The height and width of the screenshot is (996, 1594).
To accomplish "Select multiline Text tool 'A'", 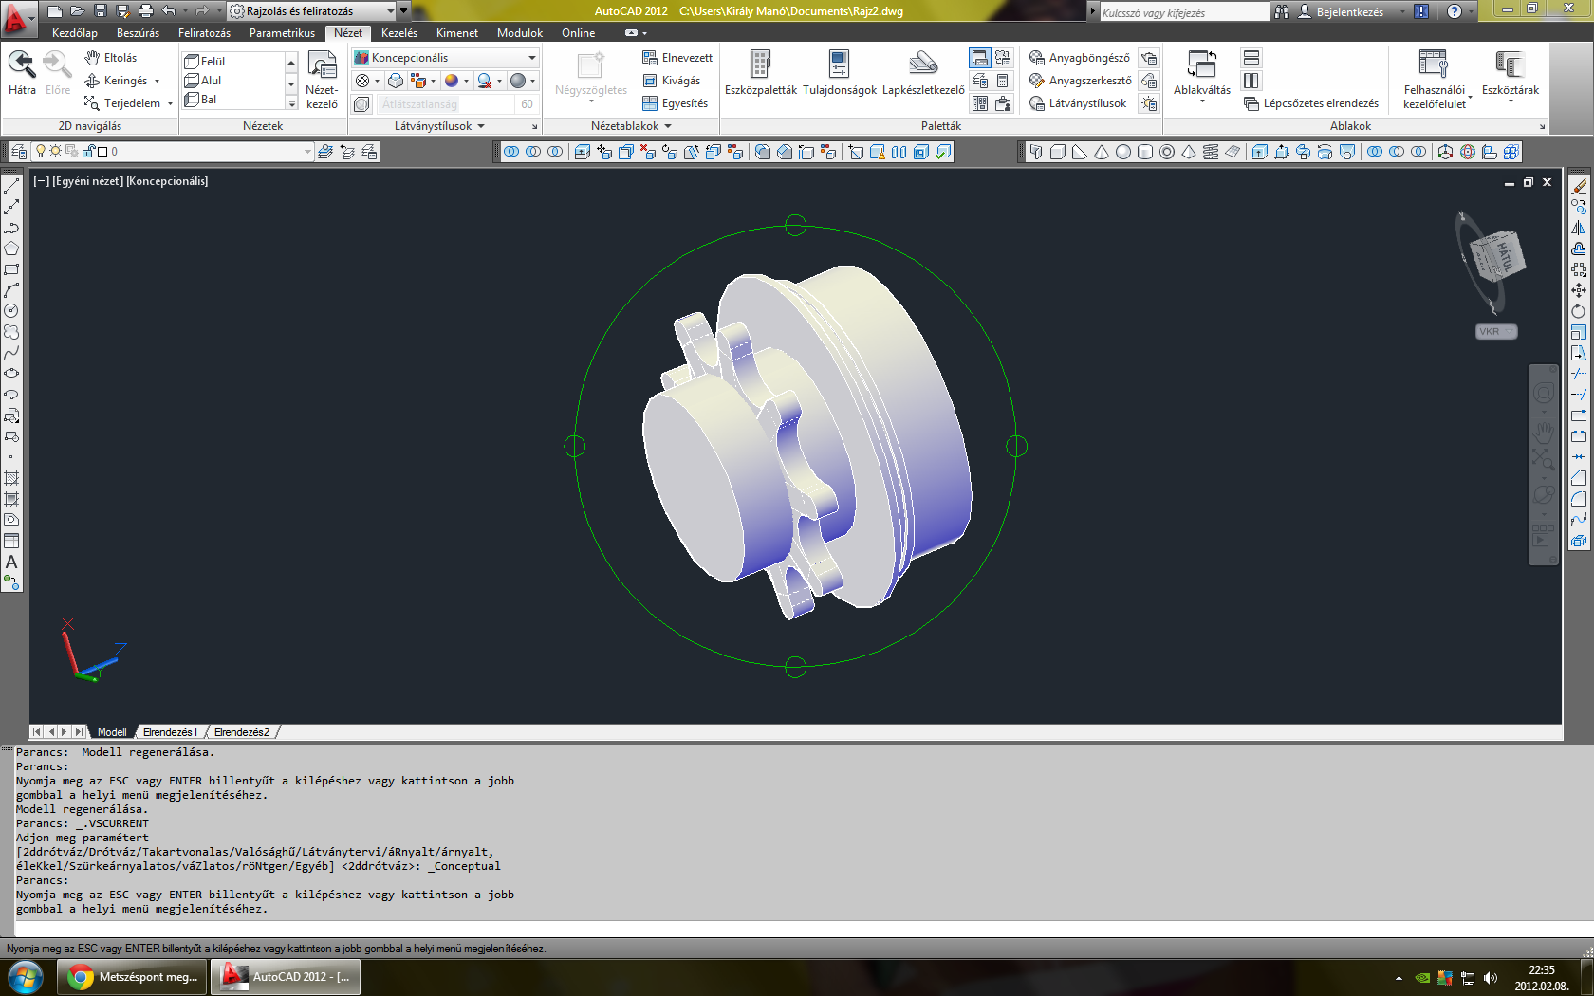I will (11, 563).
